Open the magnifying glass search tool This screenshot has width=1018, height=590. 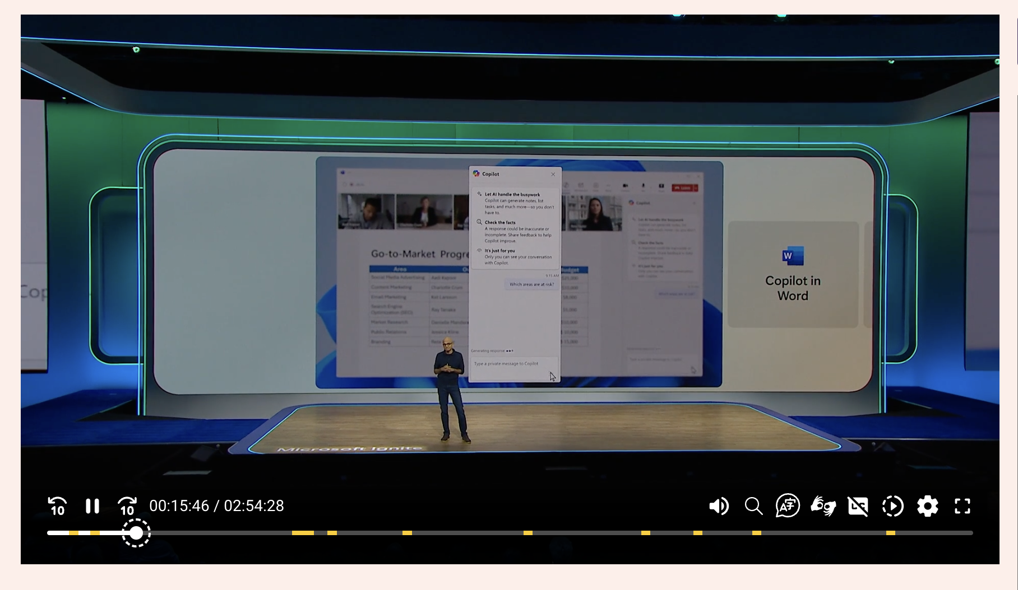(x=753, y=506)
